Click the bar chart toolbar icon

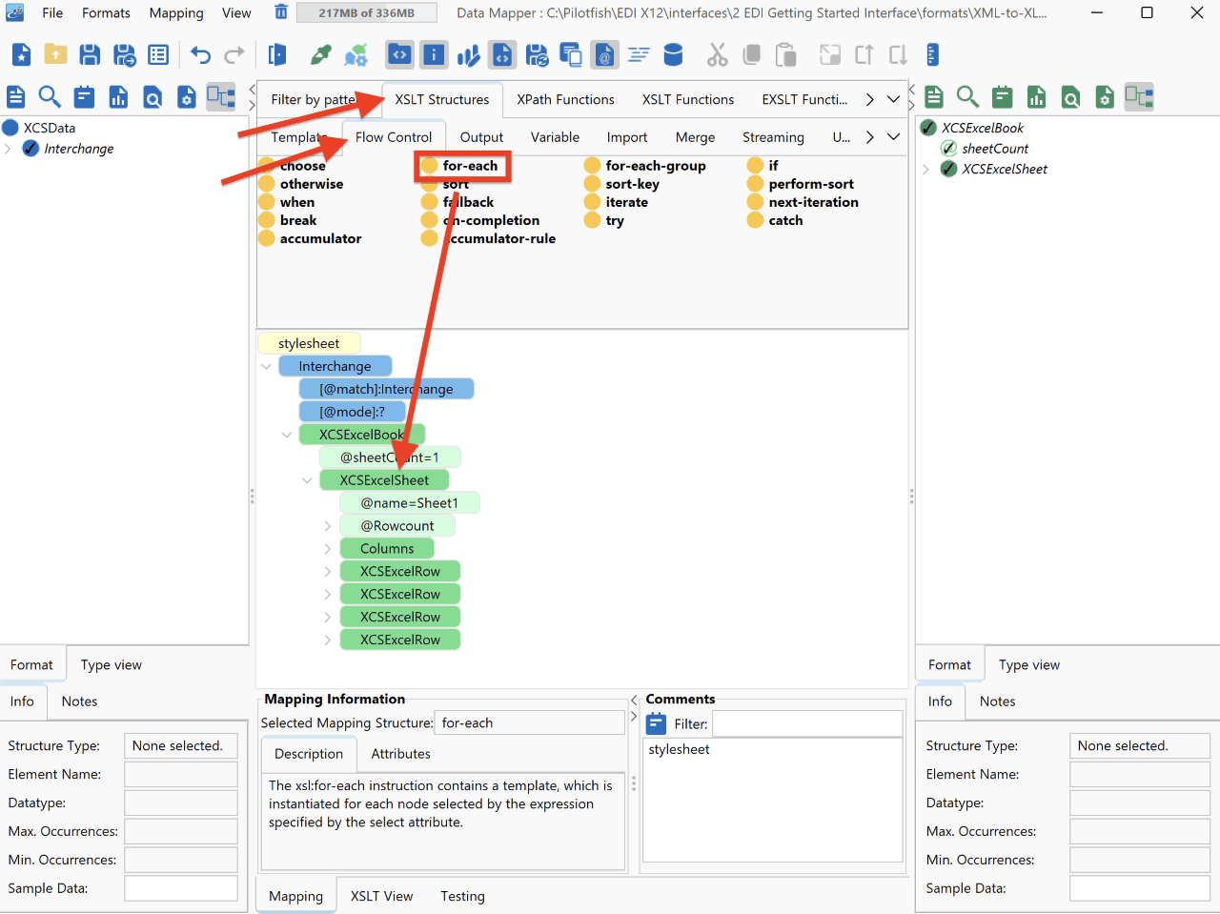[x=468, y=55]
